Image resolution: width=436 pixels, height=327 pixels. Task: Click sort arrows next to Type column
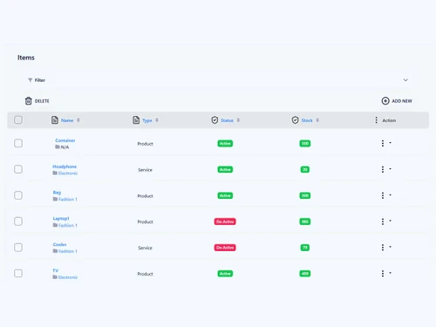(157, 120)
